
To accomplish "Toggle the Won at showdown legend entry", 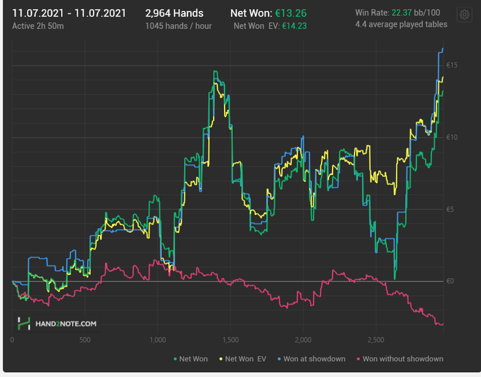I will 311,358.
